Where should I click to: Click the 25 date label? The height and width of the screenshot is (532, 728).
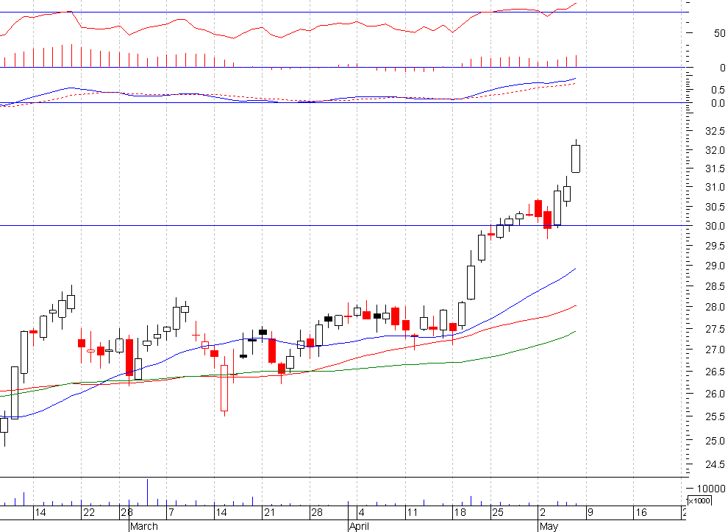coord(497,512)
